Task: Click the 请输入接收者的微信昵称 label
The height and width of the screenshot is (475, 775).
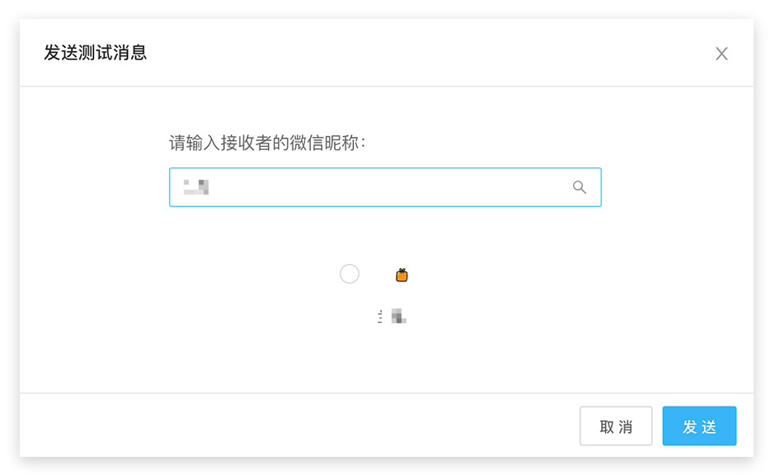Action: click(267, 143)
